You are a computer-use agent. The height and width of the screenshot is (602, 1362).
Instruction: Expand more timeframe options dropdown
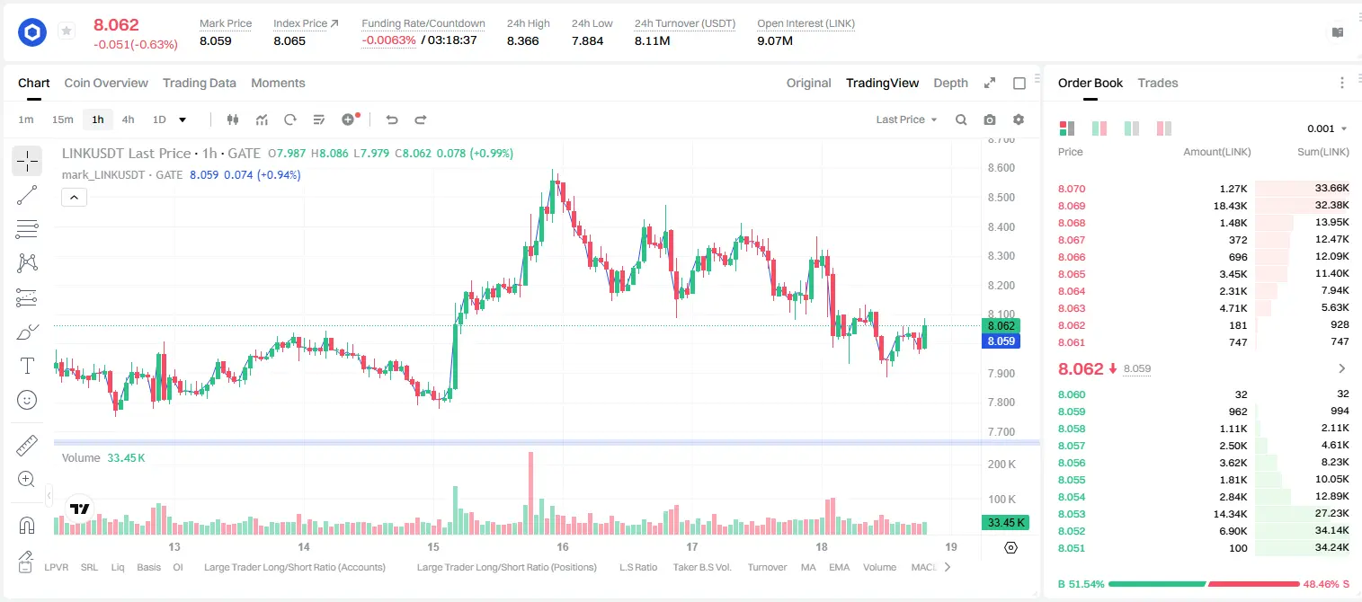tap(182, 120)
